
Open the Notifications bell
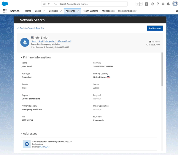click(168, 4)
